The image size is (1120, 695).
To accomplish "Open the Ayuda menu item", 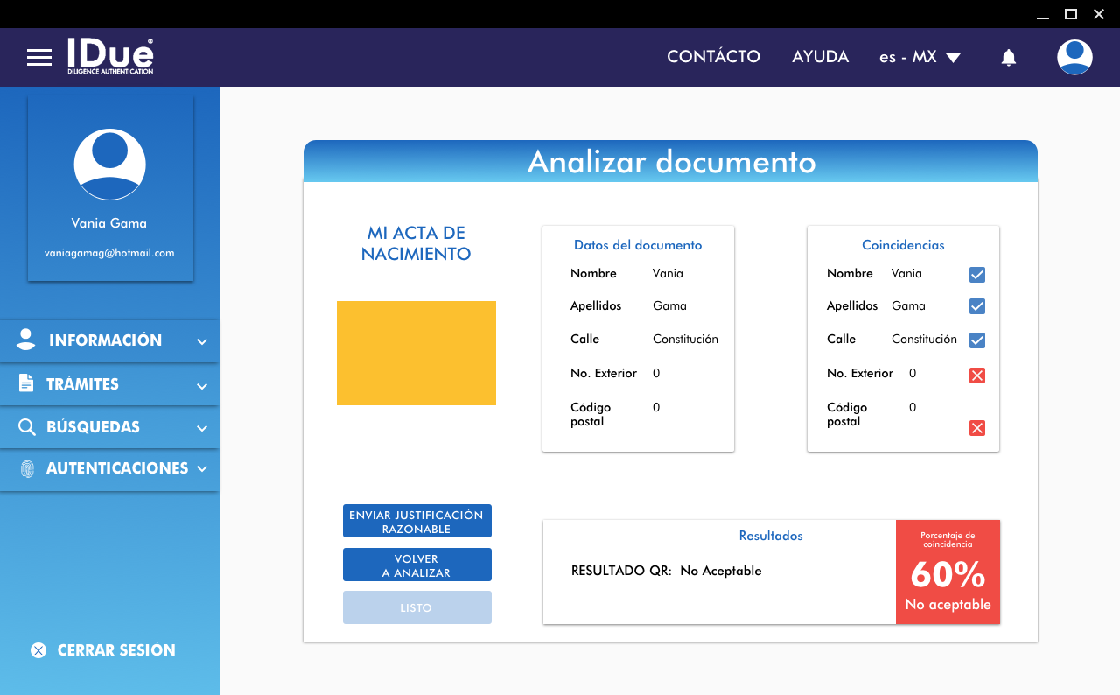I will click(x=820, y=57).
